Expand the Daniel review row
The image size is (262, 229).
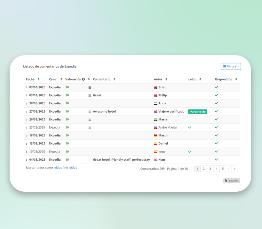27,144
